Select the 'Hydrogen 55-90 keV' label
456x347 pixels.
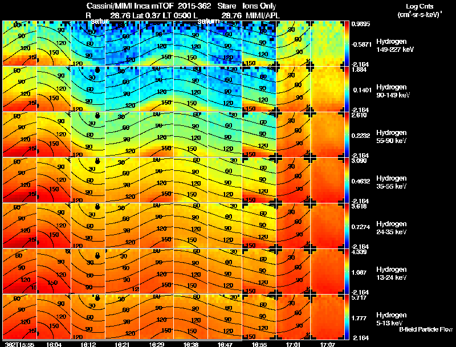[392, 137]
